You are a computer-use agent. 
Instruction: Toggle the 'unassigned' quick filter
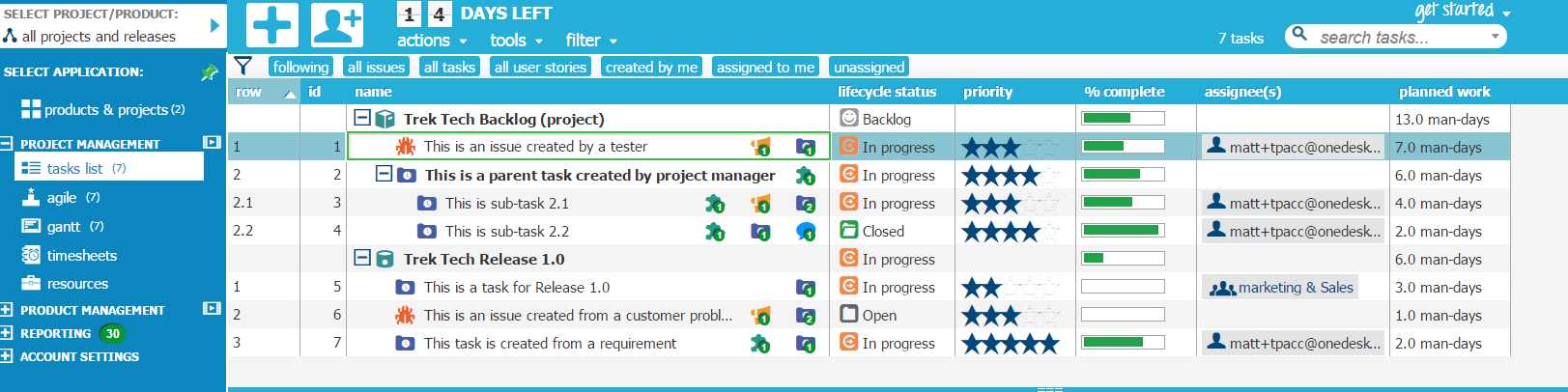(869, 67)
